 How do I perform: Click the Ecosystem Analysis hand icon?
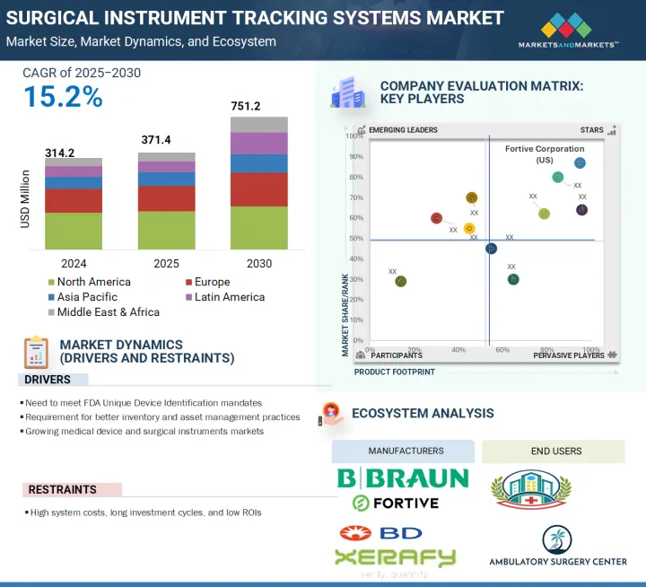point(330,414)
